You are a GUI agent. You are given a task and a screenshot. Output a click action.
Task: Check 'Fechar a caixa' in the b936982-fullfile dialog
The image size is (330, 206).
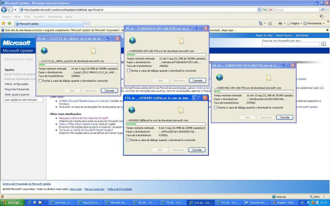coord(128,140)
